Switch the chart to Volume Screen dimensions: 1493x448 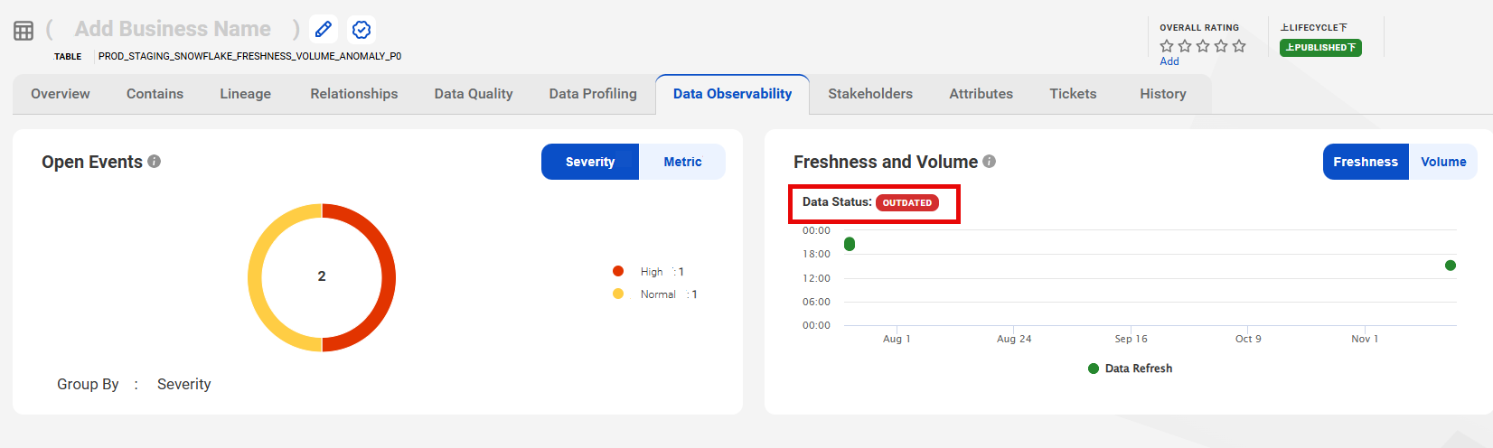[1443, 162]
